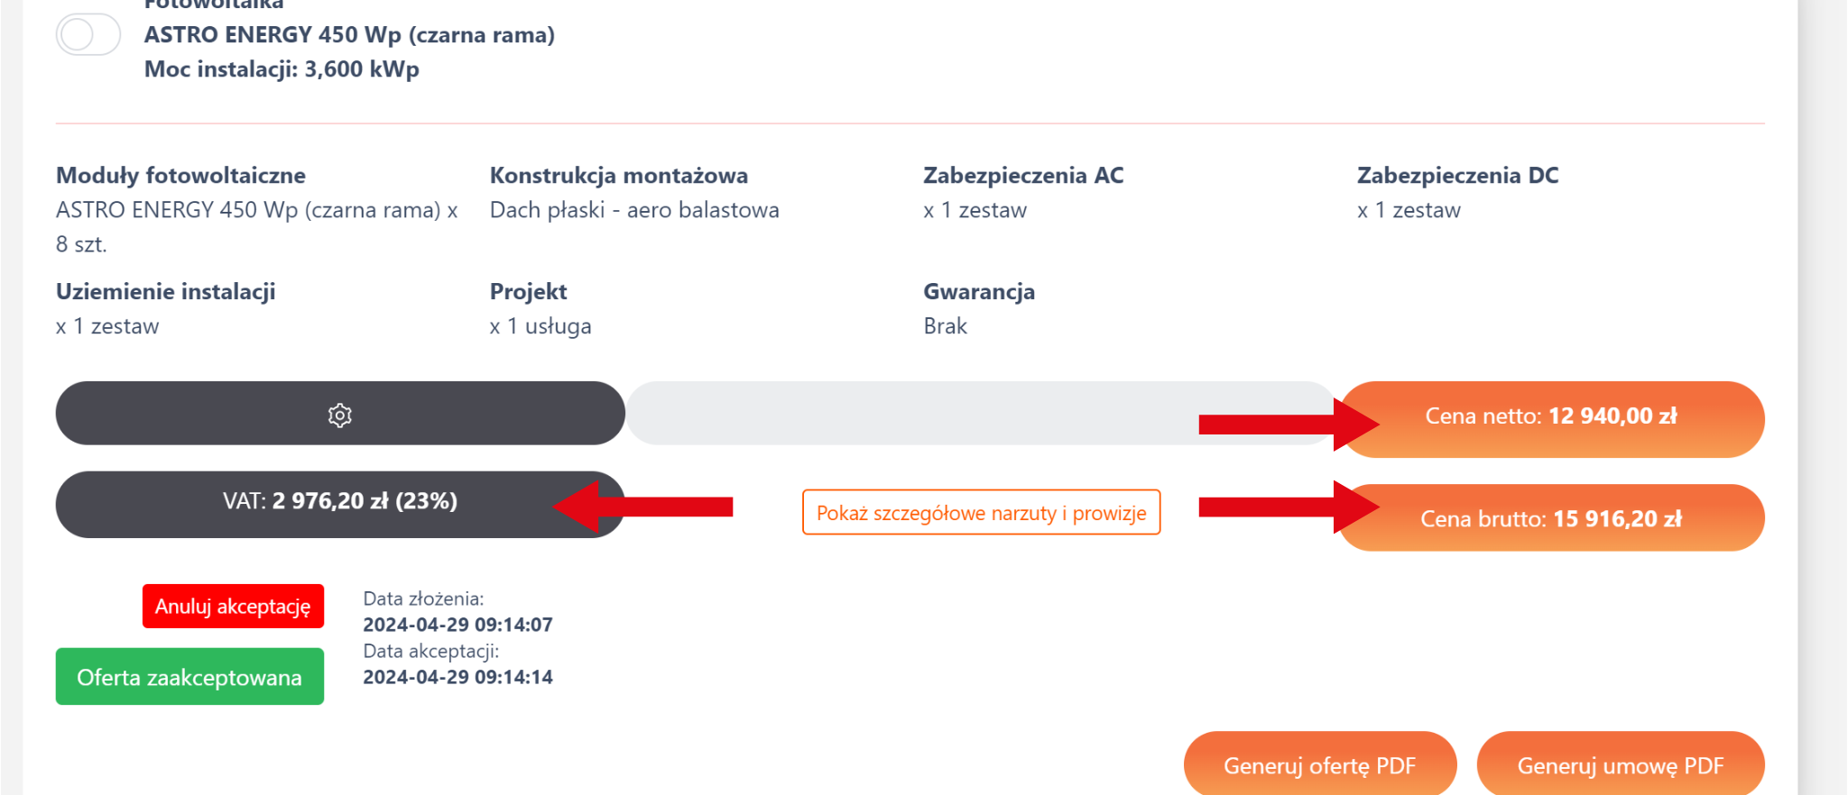This screenshot has width=1848, height=795.
Task: Cancel acceptance with Anuluj akceptację
Action: pyautogui.click(x=233, y=607)
